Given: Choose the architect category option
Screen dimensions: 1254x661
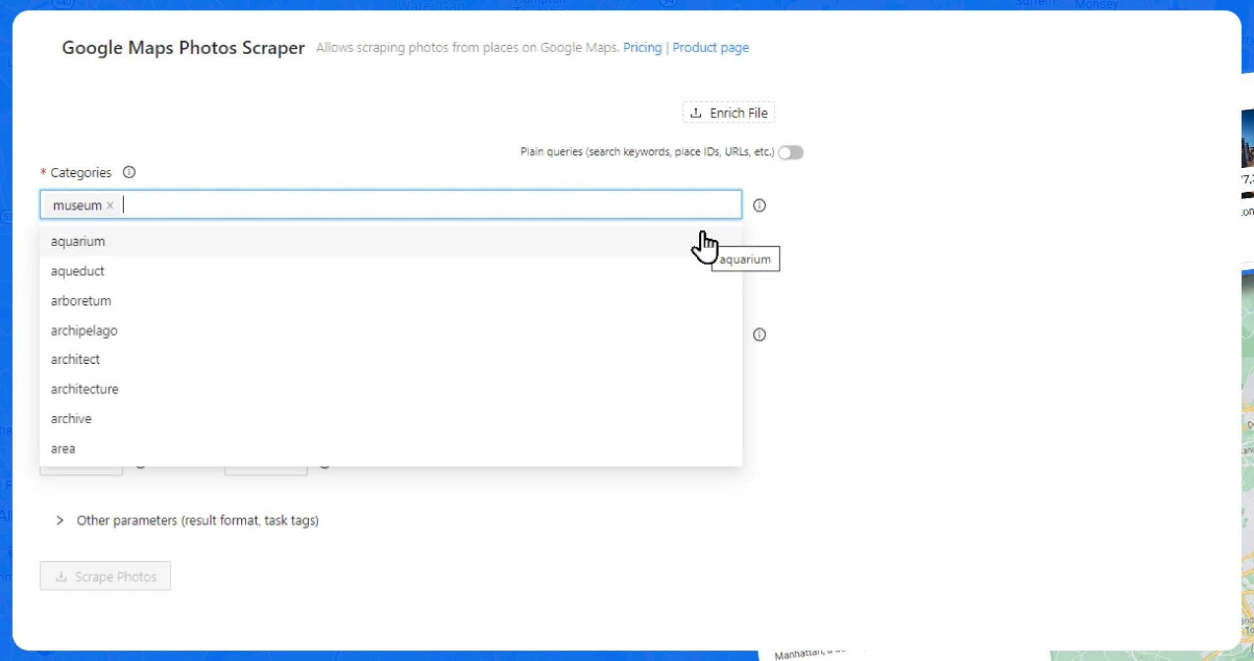Looking at the screenshot, I should [x=76, y=359].
